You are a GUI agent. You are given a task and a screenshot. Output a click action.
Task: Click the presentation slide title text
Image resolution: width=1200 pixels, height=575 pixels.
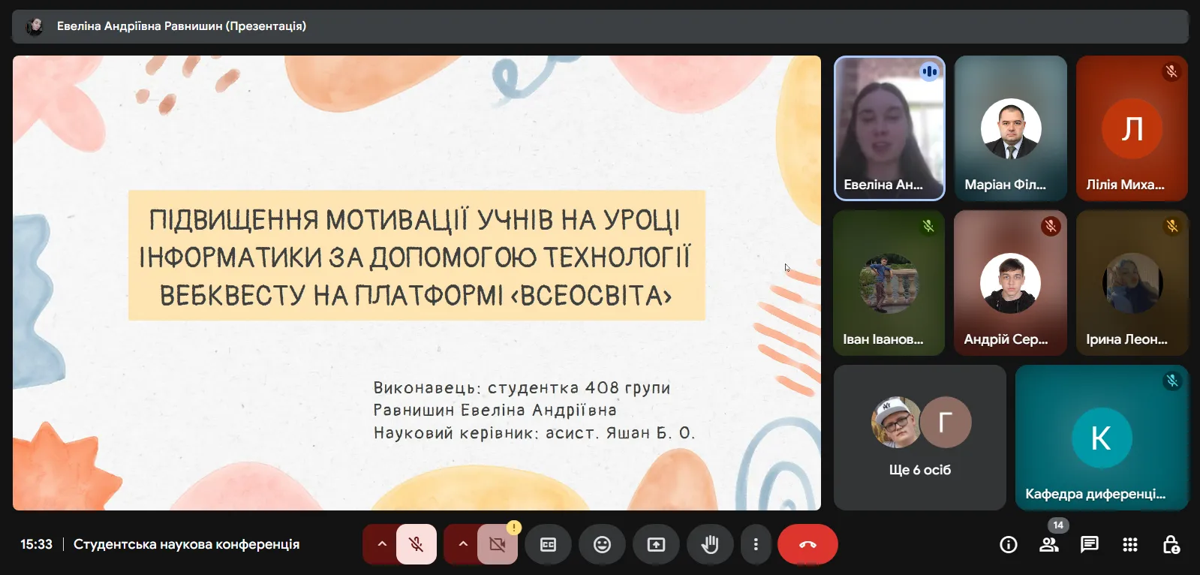coord(416,257)
